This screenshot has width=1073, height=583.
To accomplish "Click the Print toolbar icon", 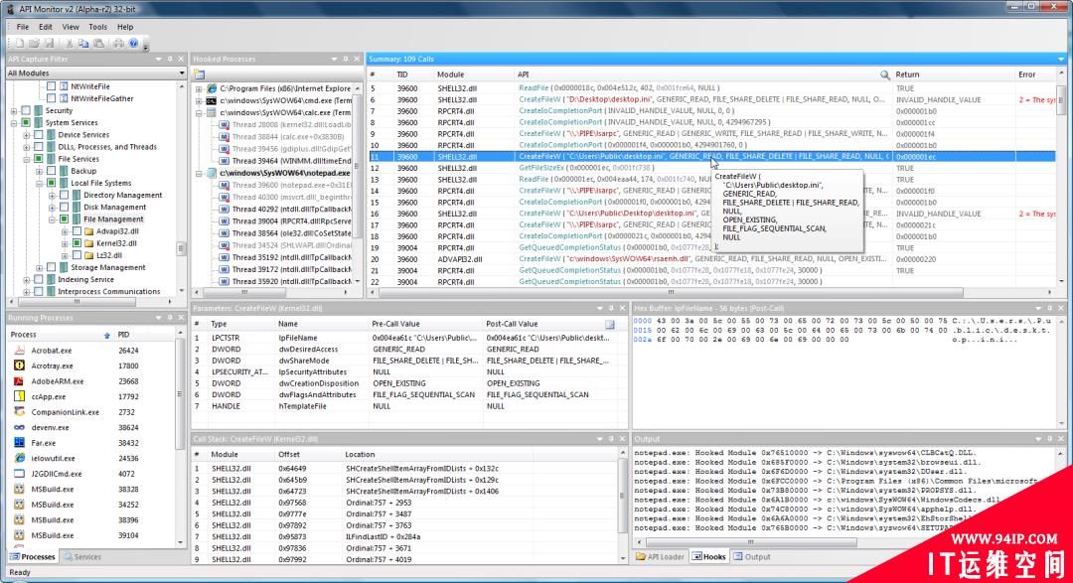I will click(118, 44).
